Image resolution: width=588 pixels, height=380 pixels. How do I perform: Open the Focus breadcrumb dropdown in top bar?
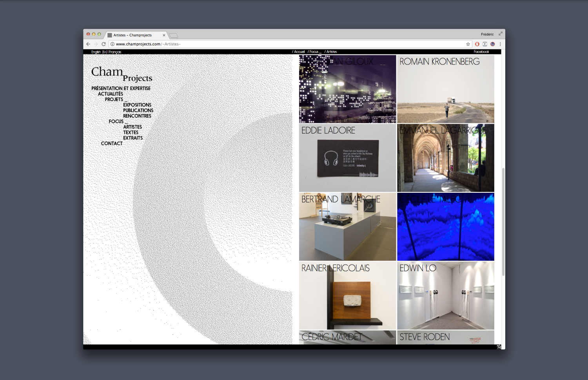[x=314, y=52]
